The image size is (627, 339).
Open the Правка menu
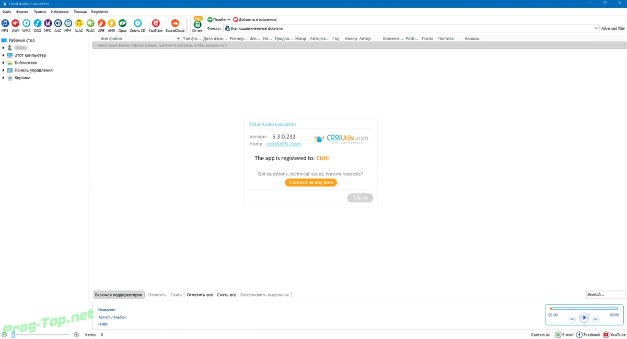click(x=40, y=11)
